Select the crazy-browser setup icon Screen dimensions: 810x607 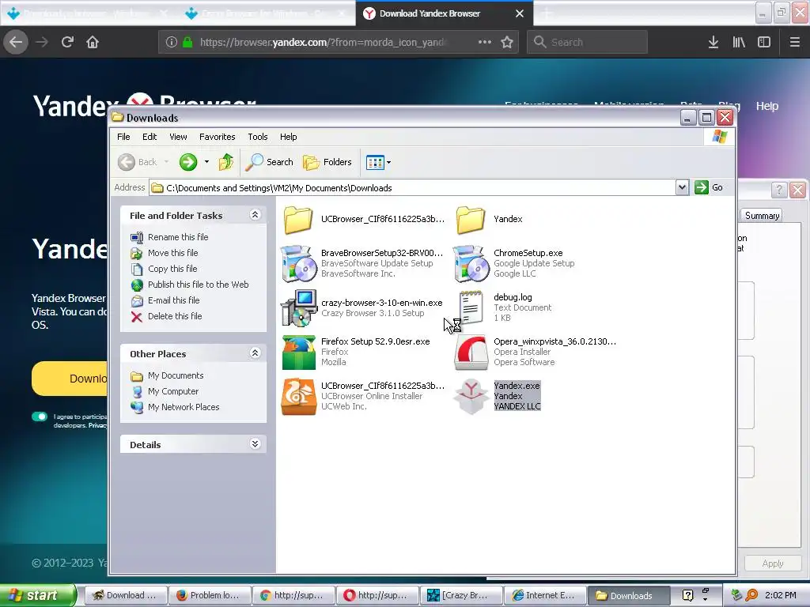point(298,308)
